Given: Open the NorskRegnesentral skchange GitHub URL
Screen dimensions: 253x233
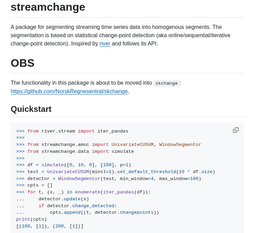Looking at the screenshot, I should 69,92.
